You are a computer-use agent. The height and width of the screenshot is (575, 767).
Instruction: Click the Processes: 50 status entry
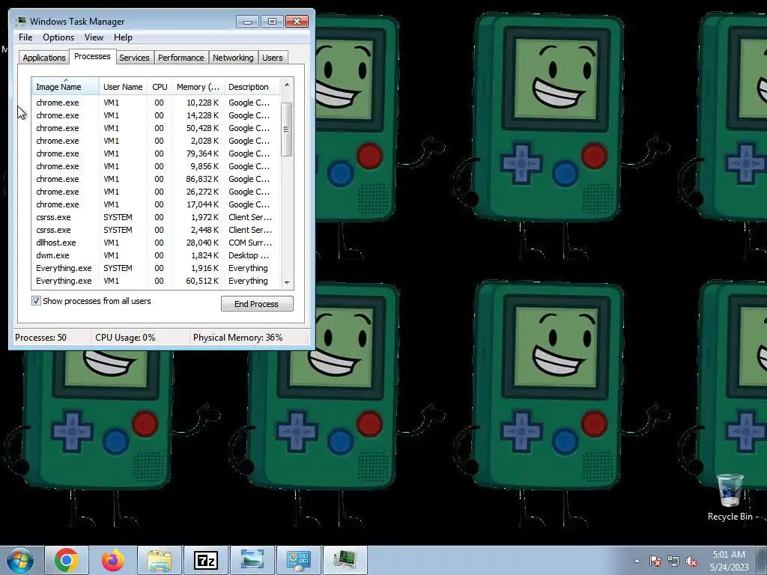pos(40,338)
